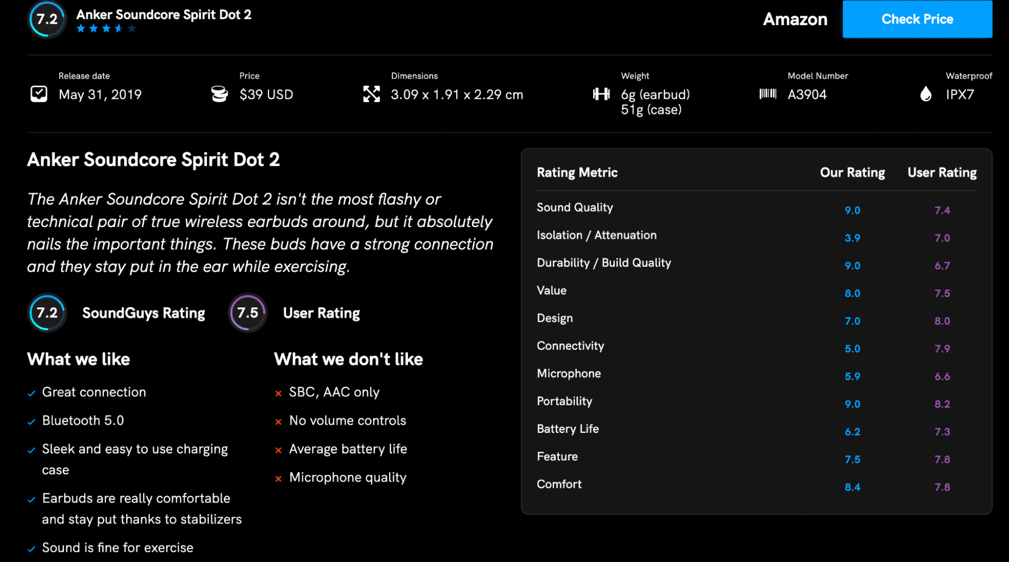Select the price value $39 USD
1009x562 pixels.
(266, 94)
